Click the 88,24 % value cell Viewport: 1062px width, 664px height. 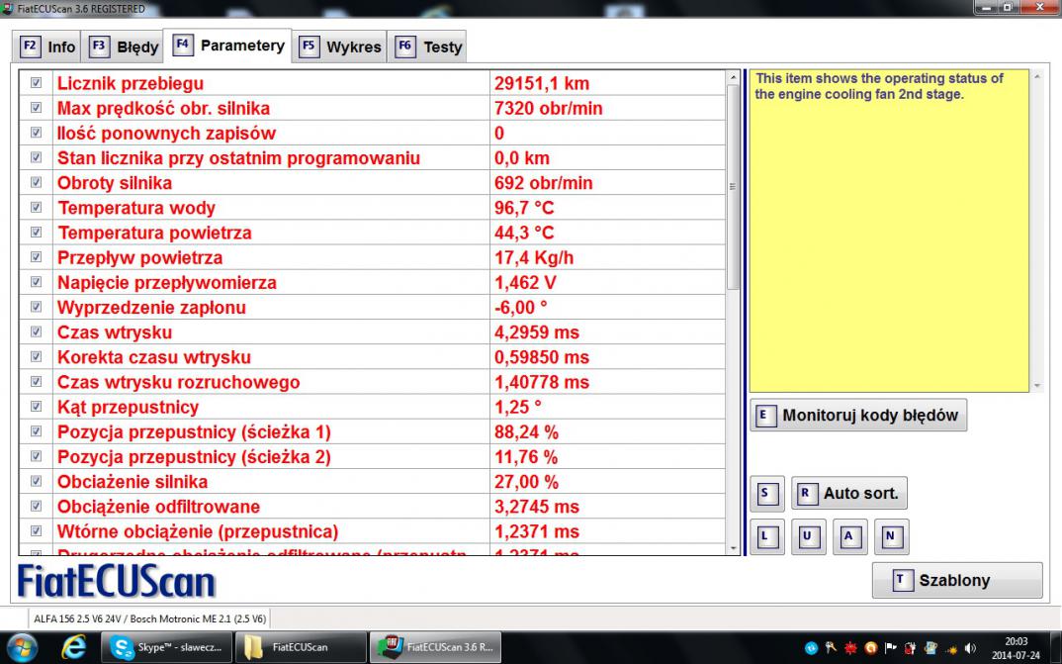[x=607, y=432]
